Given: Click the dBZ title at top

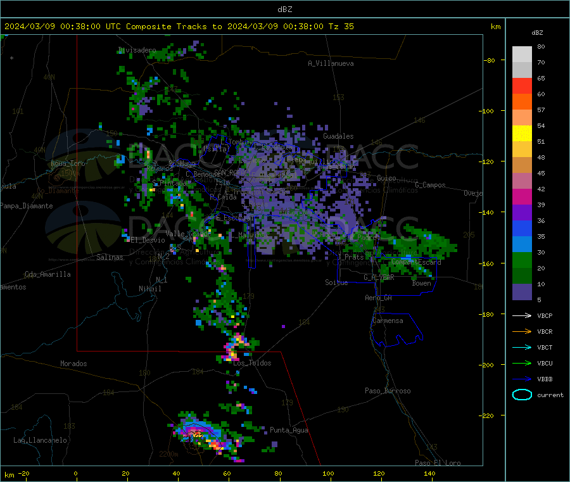Looking at the screenshot, I should [x=284, y=10].
